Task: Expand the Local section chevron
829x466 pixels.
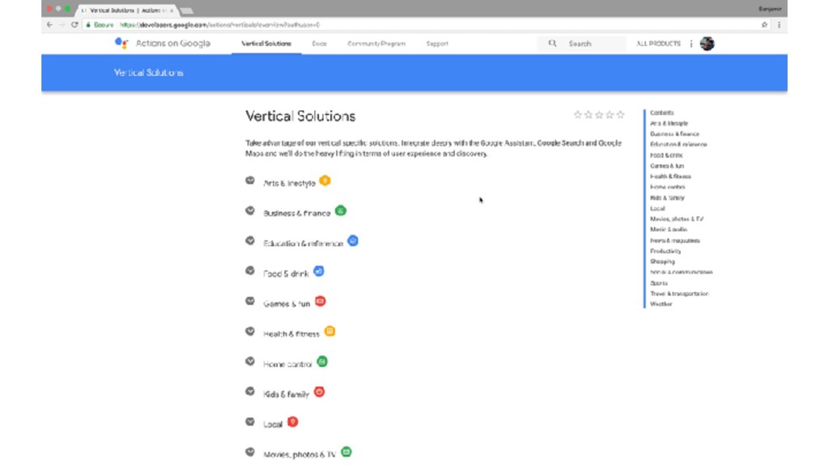Action: click(x=250, y=422)
